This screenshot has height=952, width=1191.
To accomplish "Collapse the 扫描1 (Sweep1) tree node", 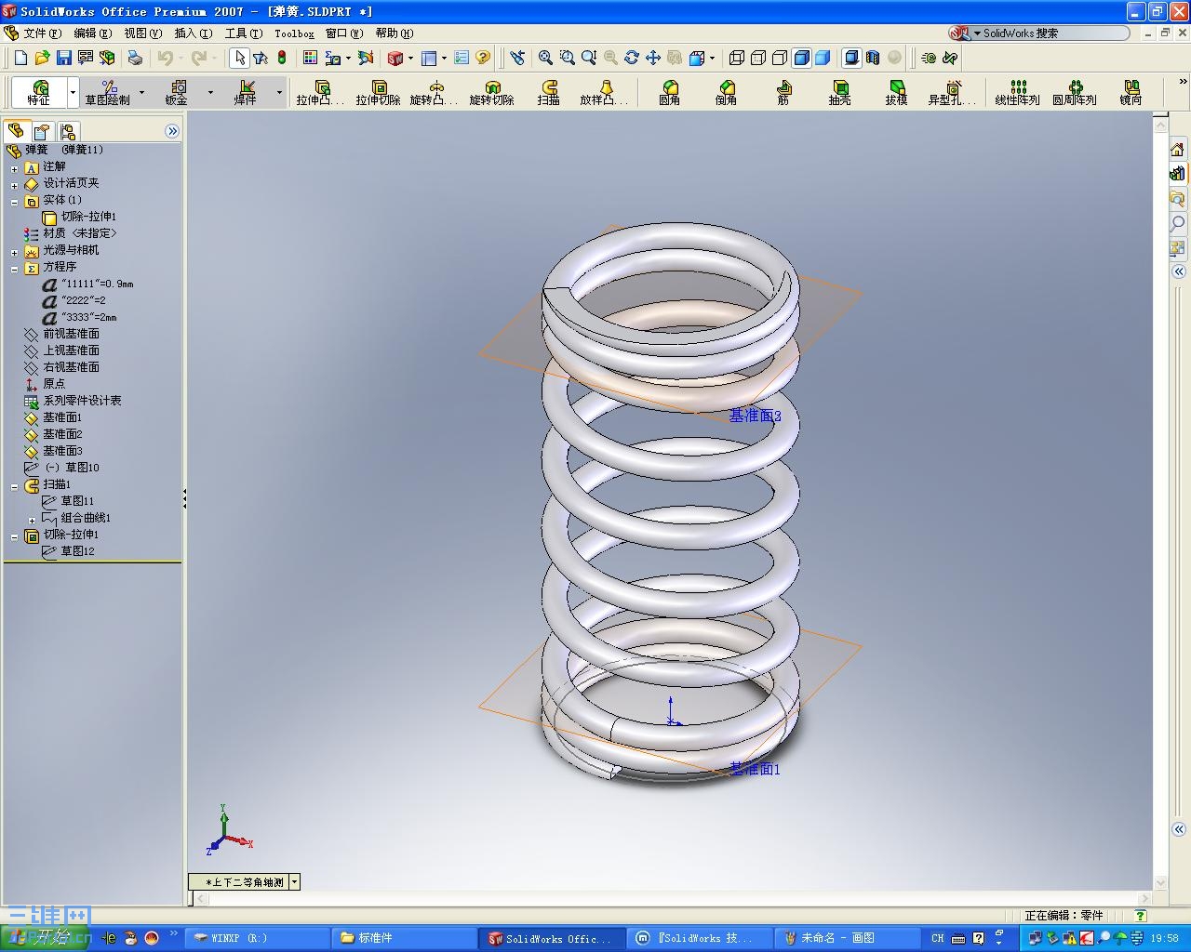I will click(14, 486).
